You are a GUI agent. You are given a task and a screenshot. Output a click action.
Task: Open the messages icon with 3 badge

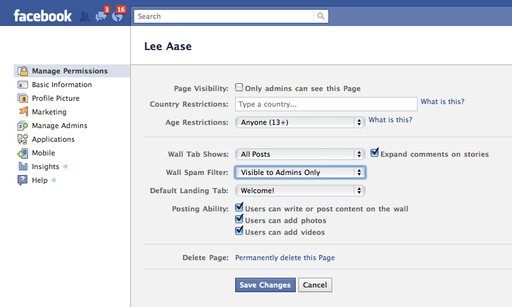pos(100,16)
